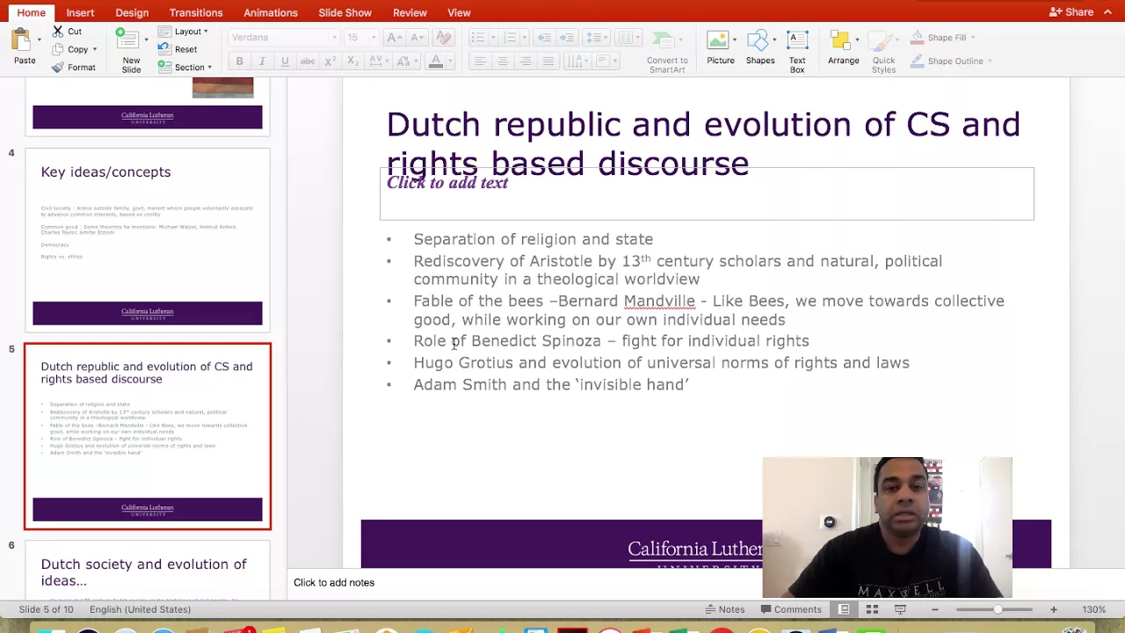Open the font color swatch

(435, 62)
